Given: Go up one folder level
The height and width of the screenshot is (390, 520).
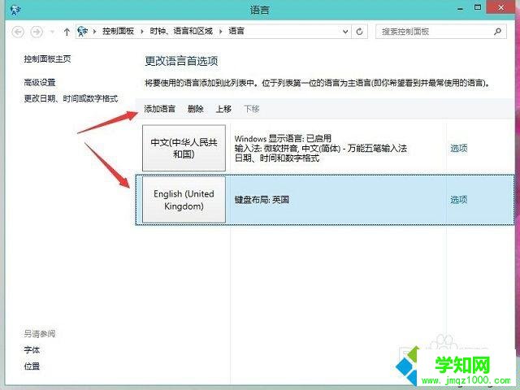Looking at the screenshot, I should [x=67, y=32].
